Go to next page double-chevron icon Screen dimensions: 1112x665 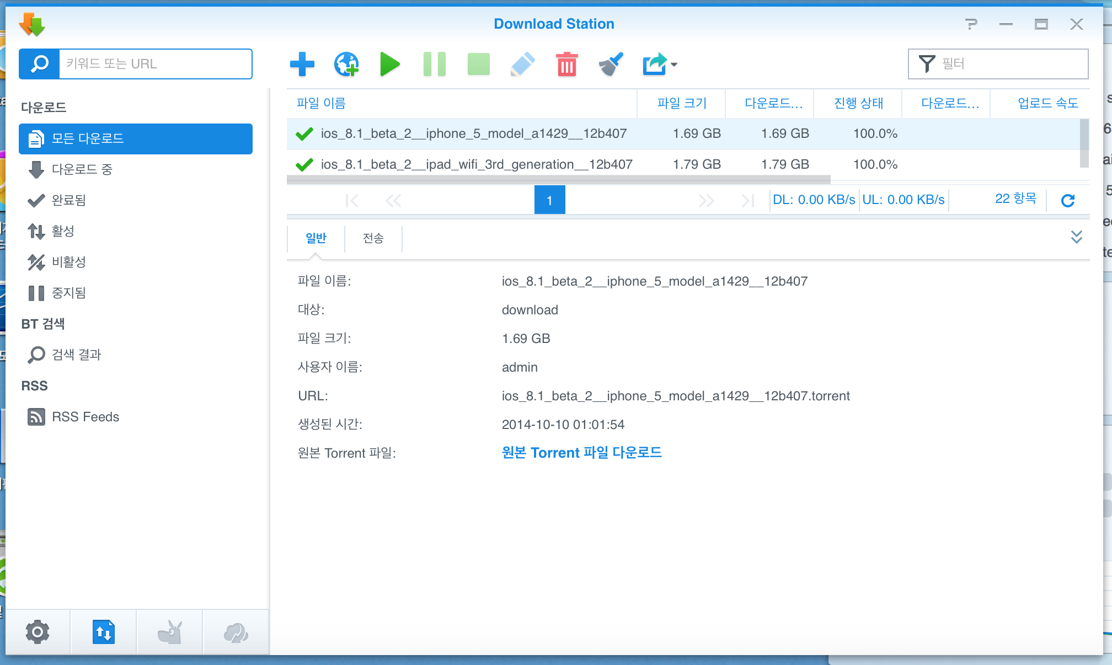(x=706, y=200)
